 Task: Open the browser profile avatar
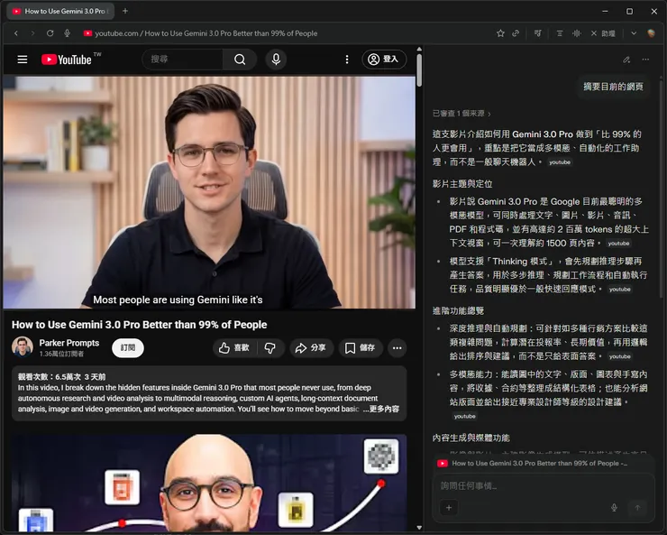pos(651,33)
